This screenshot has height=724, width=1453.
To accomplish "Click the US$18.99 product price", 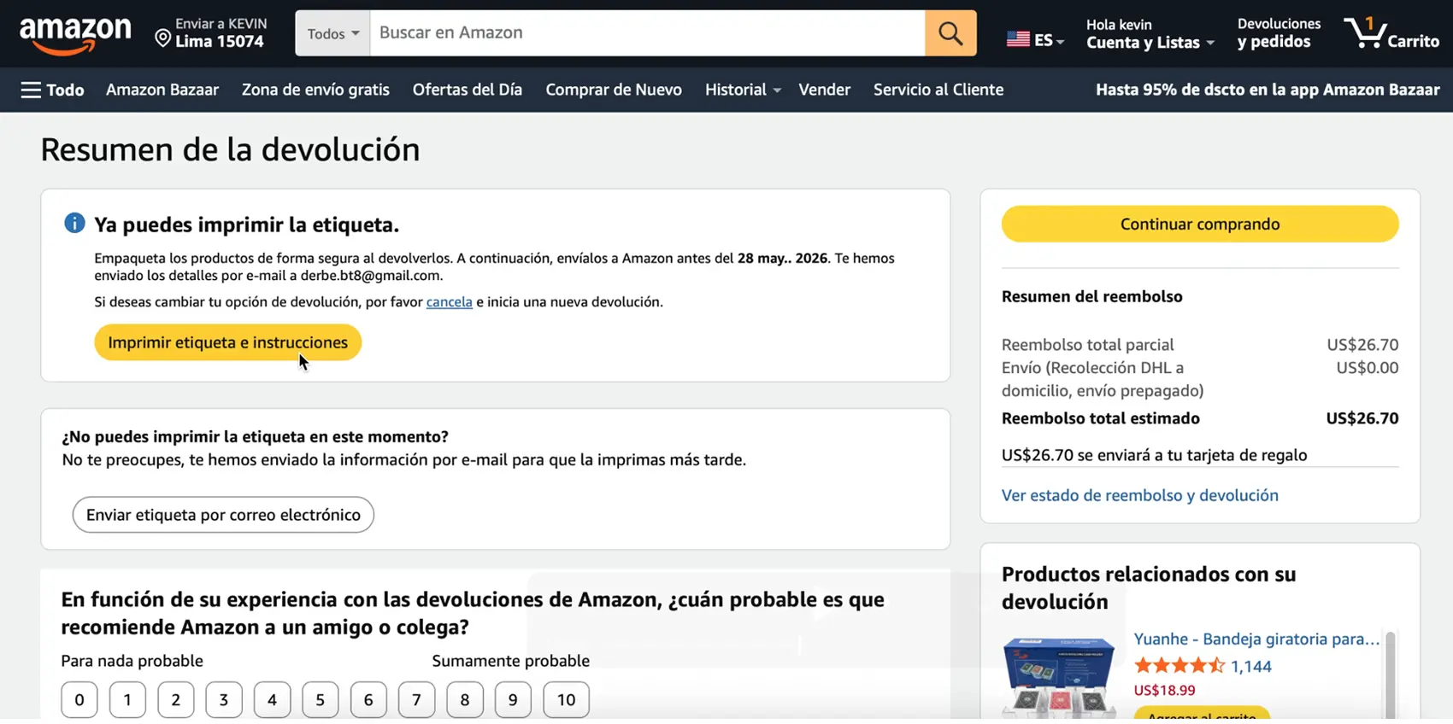I will [1164, 690].
